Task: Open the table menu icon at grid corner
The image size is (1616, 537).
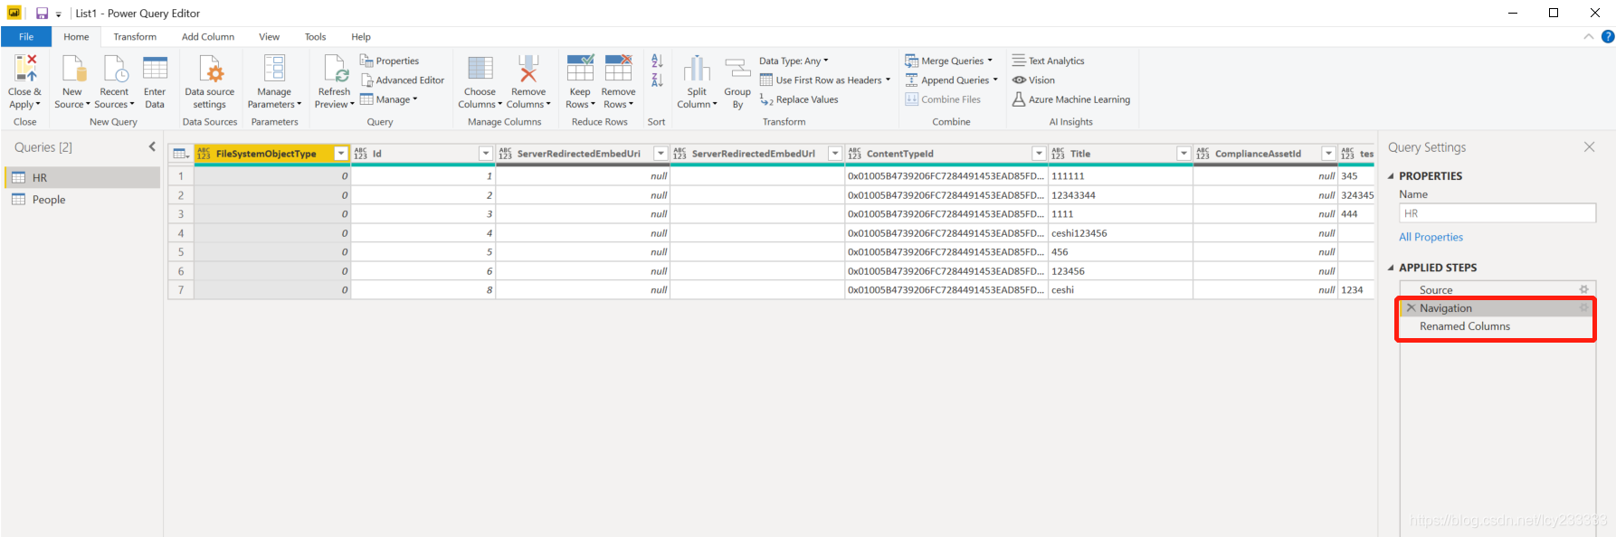Action: 181,154
